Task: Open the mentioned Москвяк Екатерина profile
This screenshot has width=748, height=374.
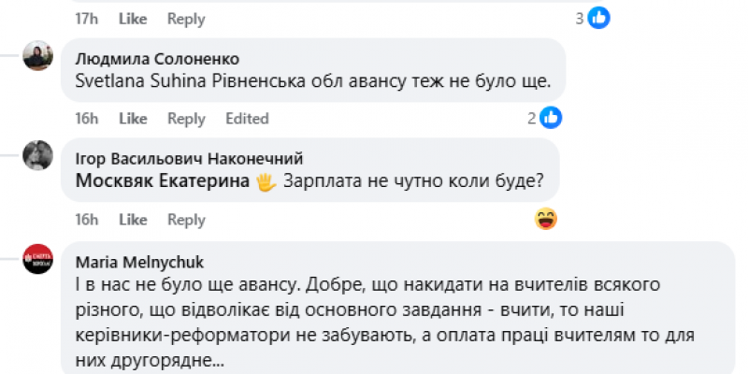Action: (161, 182)
